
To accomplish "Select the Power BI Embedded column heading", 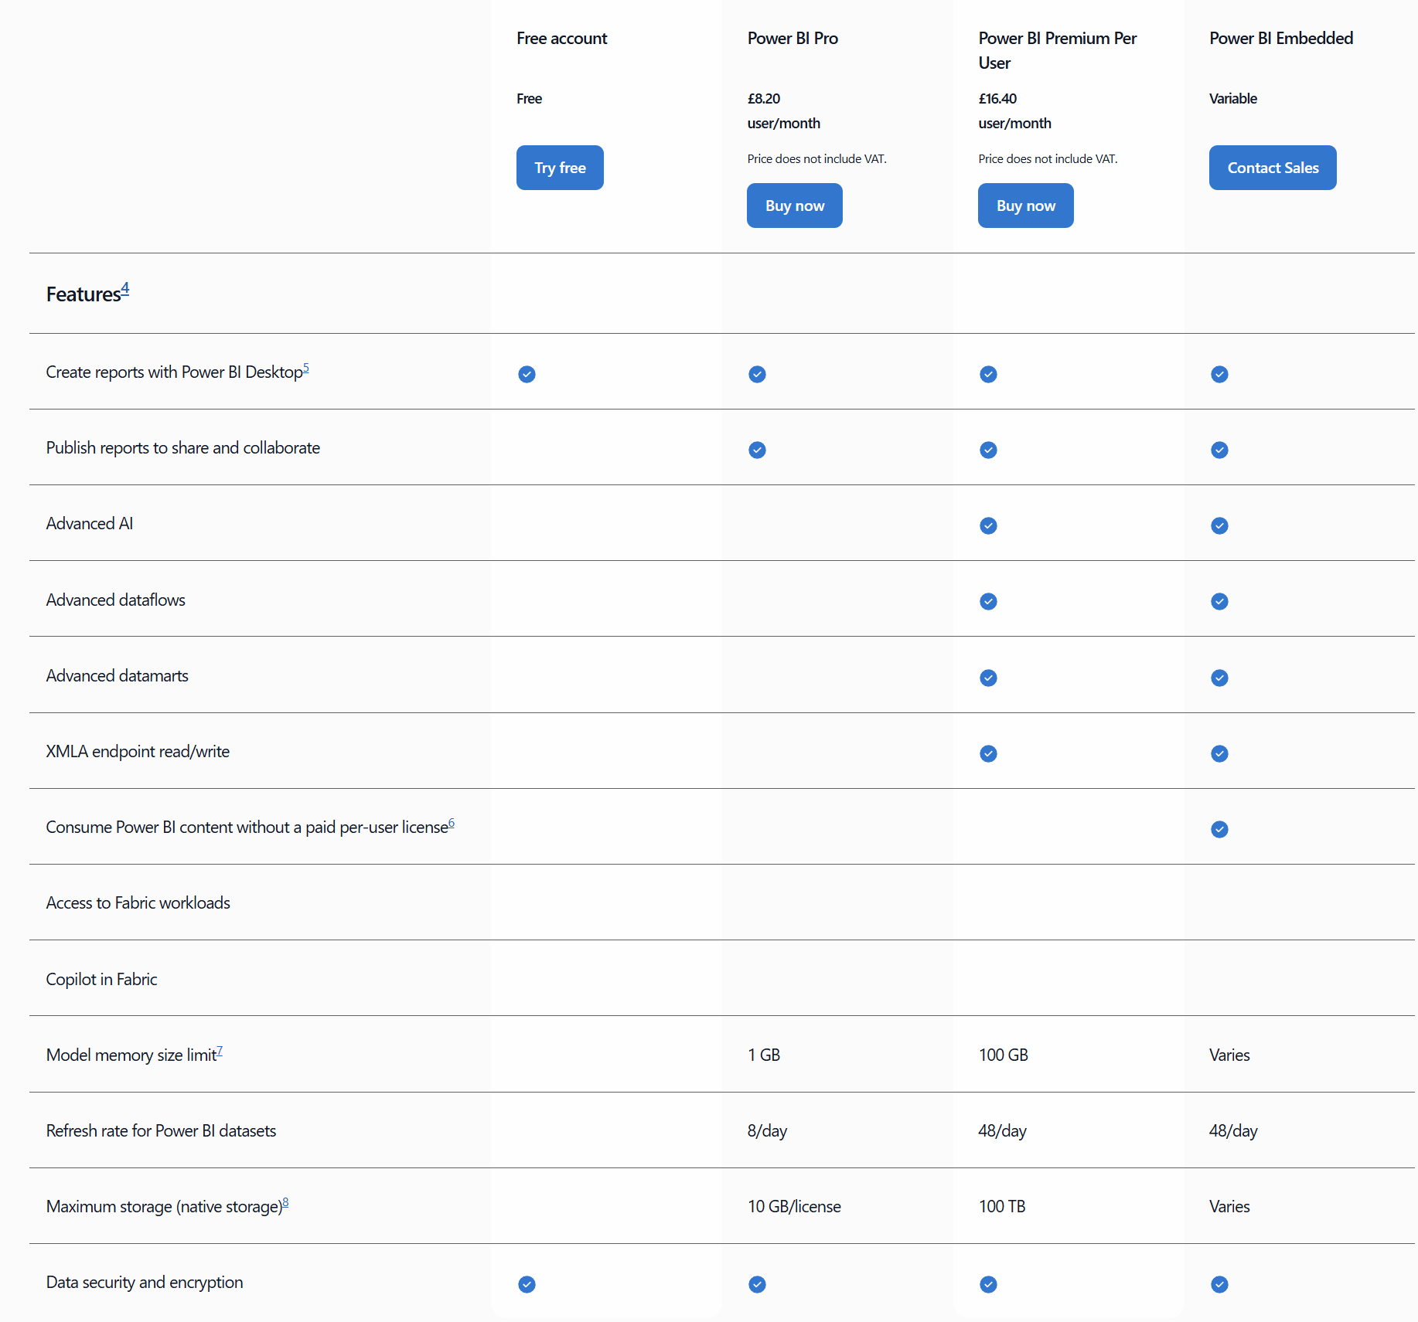I will click(1280, 38).
